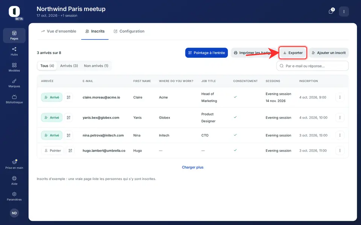Click the Initech company cell
This screenshot has height=225, width=361.
(164, 135)
